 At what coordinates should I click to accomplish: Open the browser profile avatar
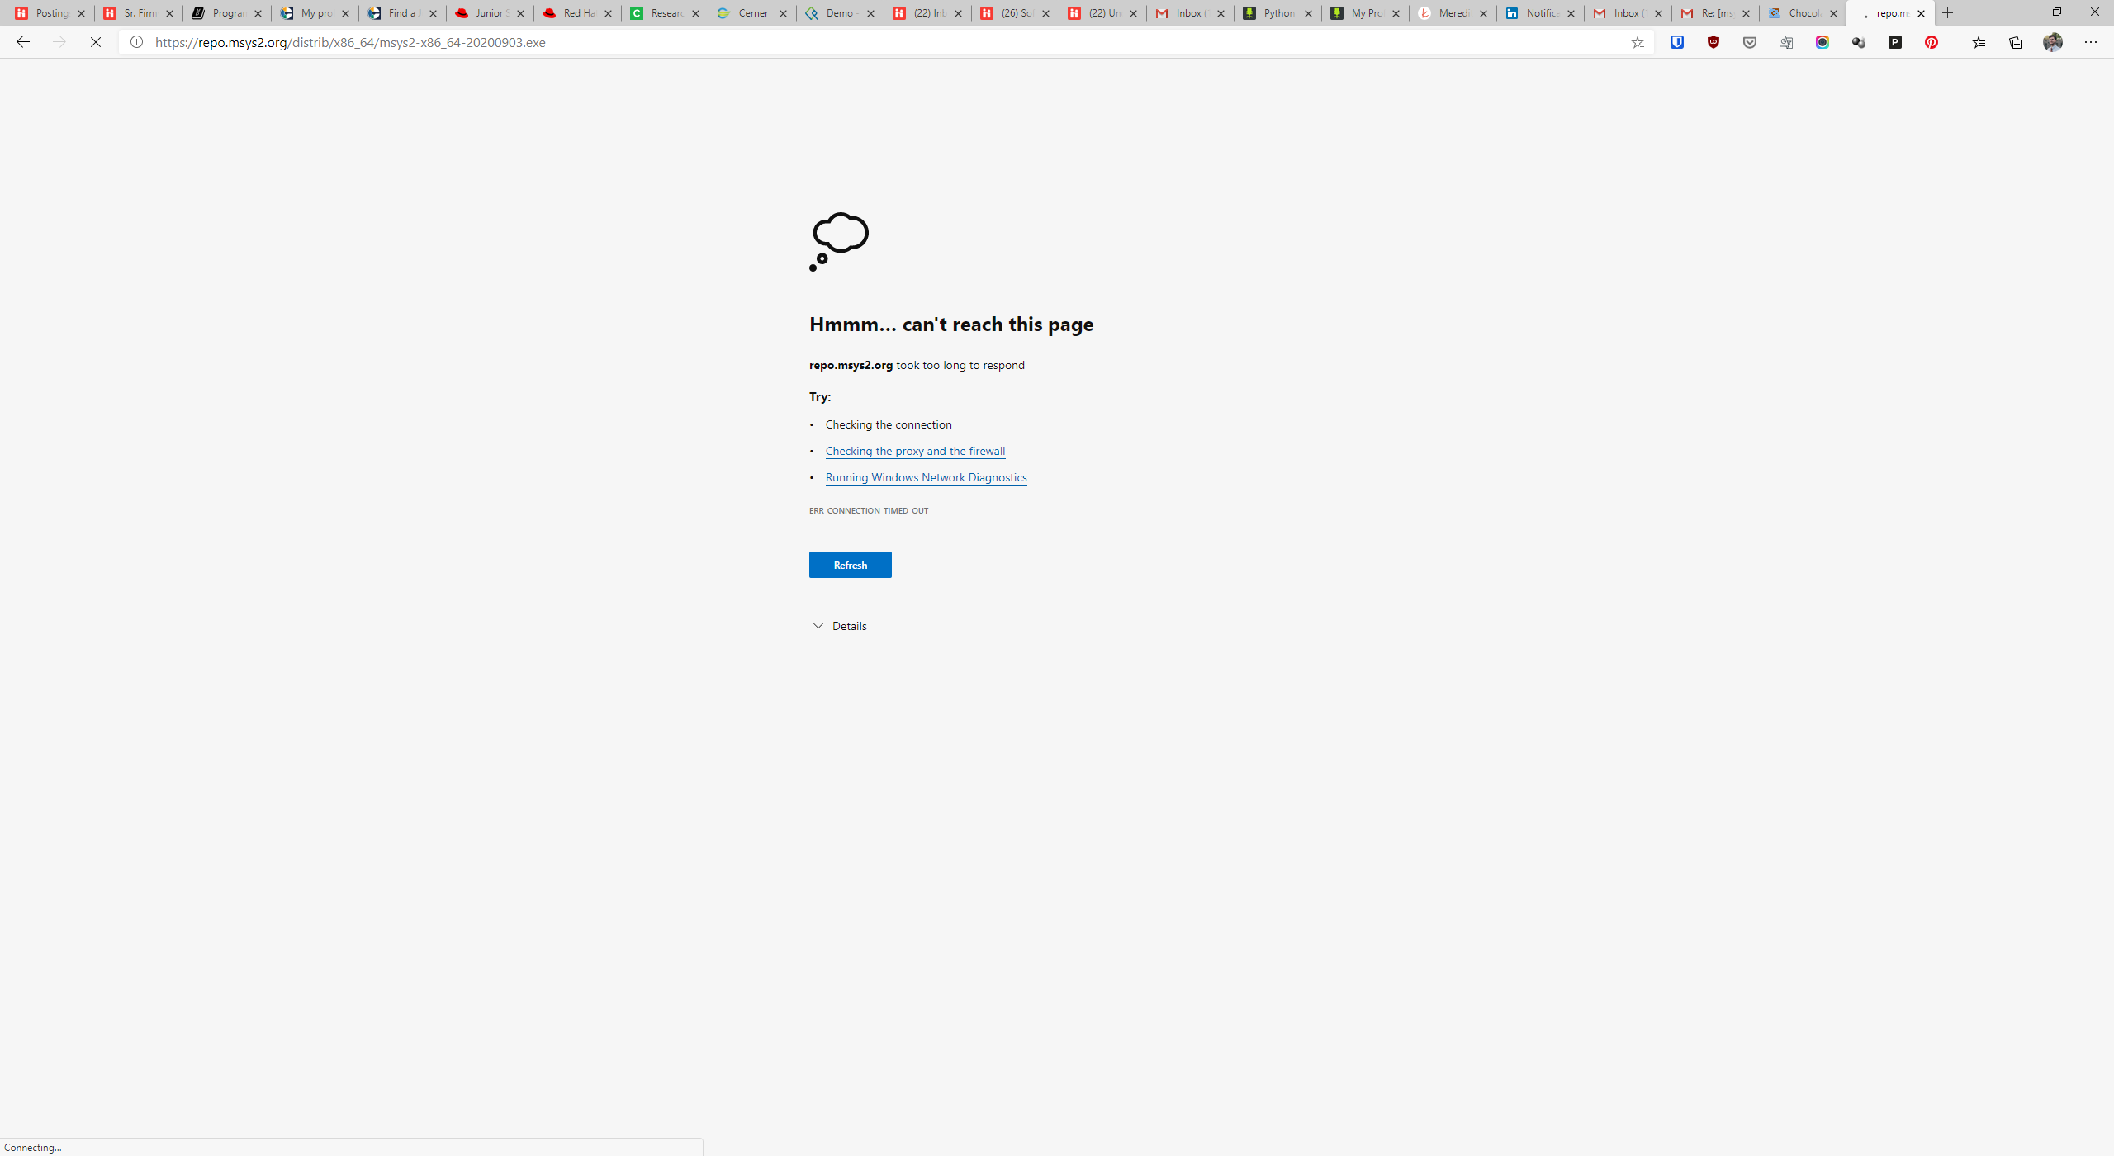(x=2053, y=42)
